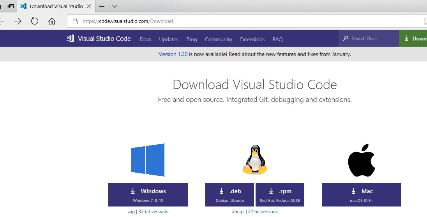Download the .rpm package
Image resolution: width=427 pixels, height=217 pixels.
(280, 195)
